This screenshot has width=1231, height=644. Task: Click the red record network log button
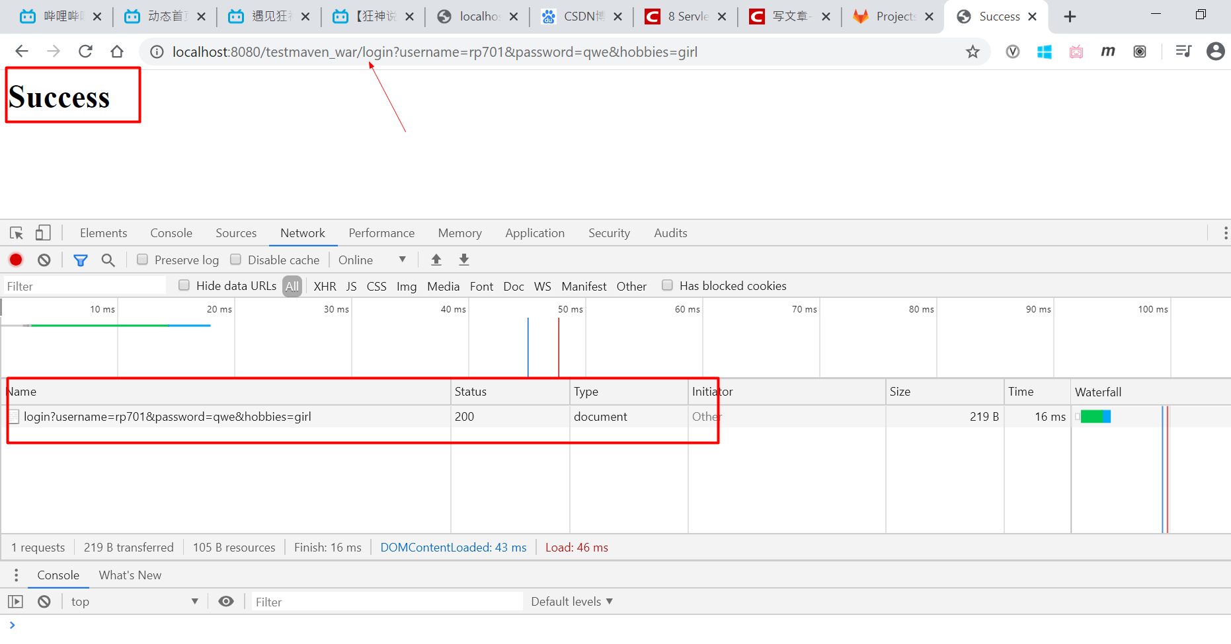coord(16,260)
